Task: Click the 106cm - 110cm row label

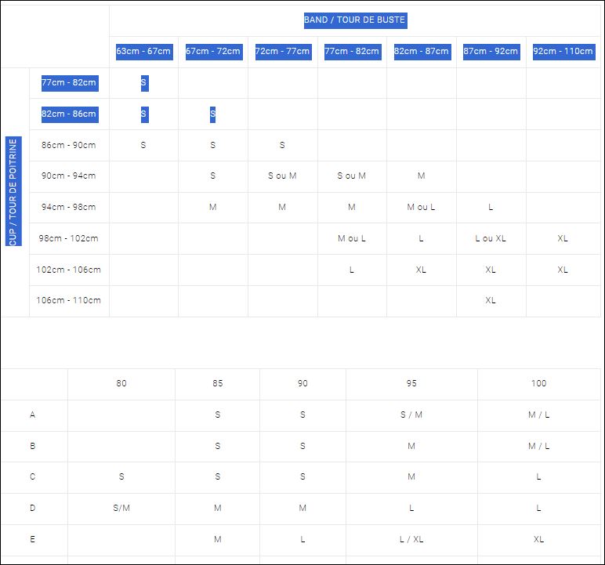Action: (69, 300)
